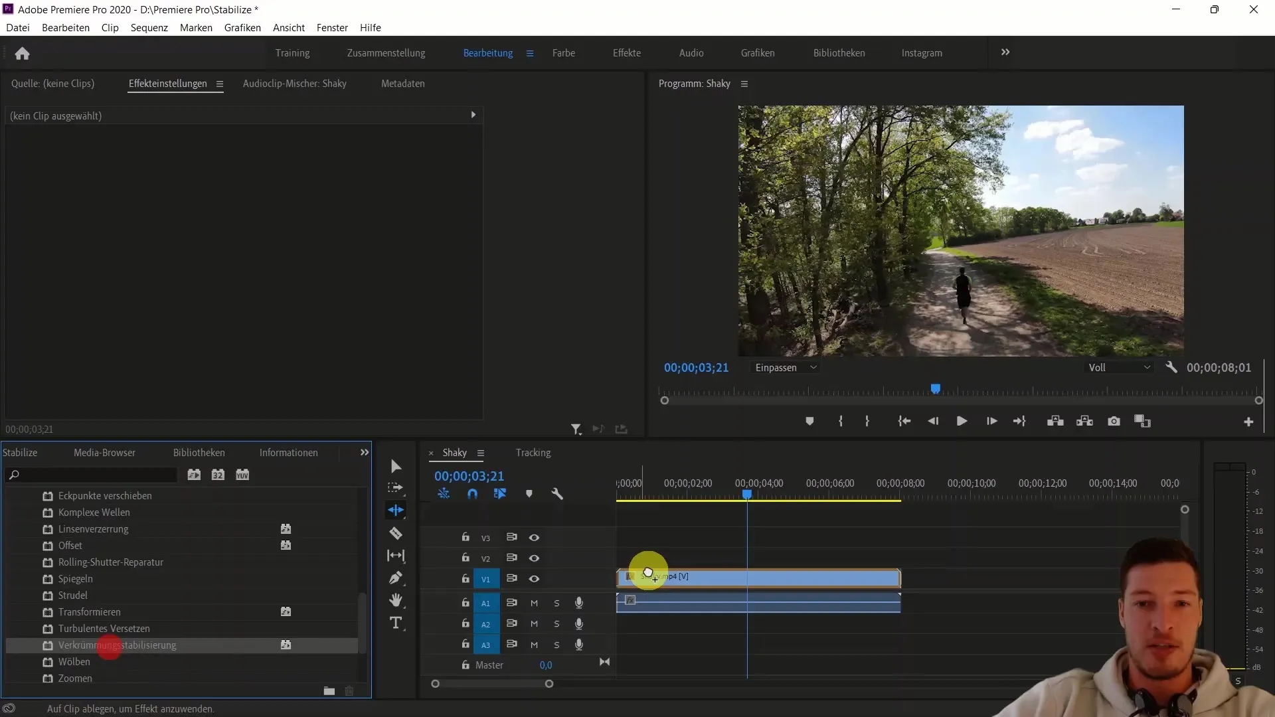1275x717 pixels.
Task: Toggle Linked Selection in timeline
Action: pos(500,494)
